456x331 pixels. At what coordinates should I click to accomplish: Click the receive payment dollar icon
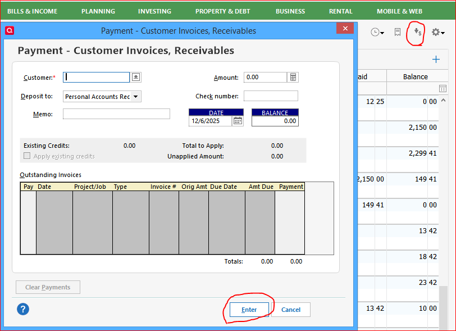tap(417, 32)
